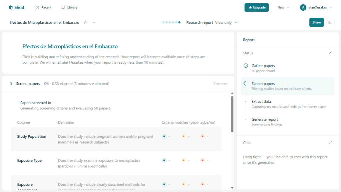Click the Elicit logo in header
Screen dimensions: 341x192
[17, 7]
